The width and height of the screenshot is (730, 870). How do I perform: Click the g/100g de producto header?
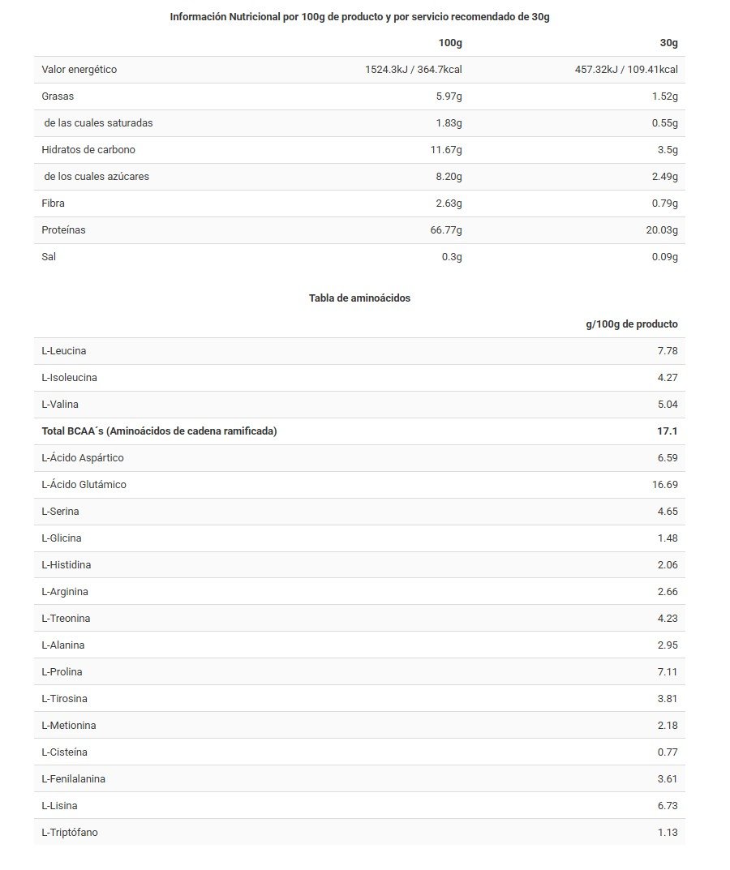(x=632, y=324)
